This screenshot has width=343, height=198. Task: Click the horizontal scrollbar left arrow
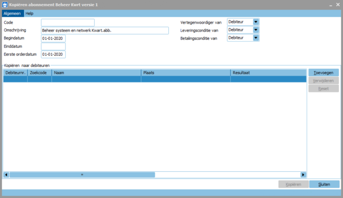pyautogui.click(x=6, y=175)
